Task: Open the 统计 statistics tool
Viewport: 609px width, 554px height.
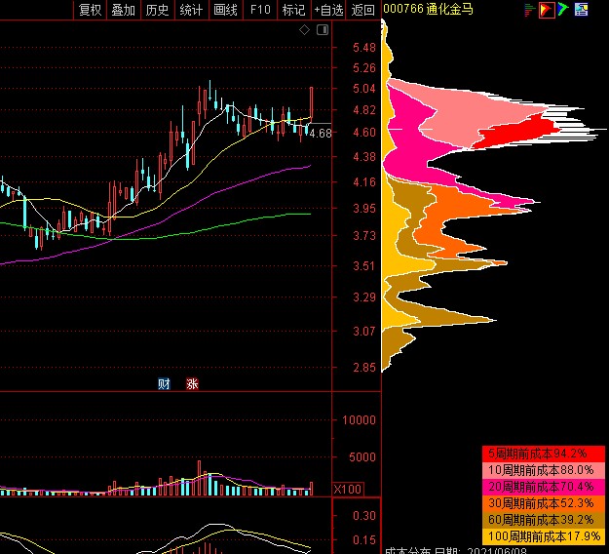Action: click(x=191, y=10)
